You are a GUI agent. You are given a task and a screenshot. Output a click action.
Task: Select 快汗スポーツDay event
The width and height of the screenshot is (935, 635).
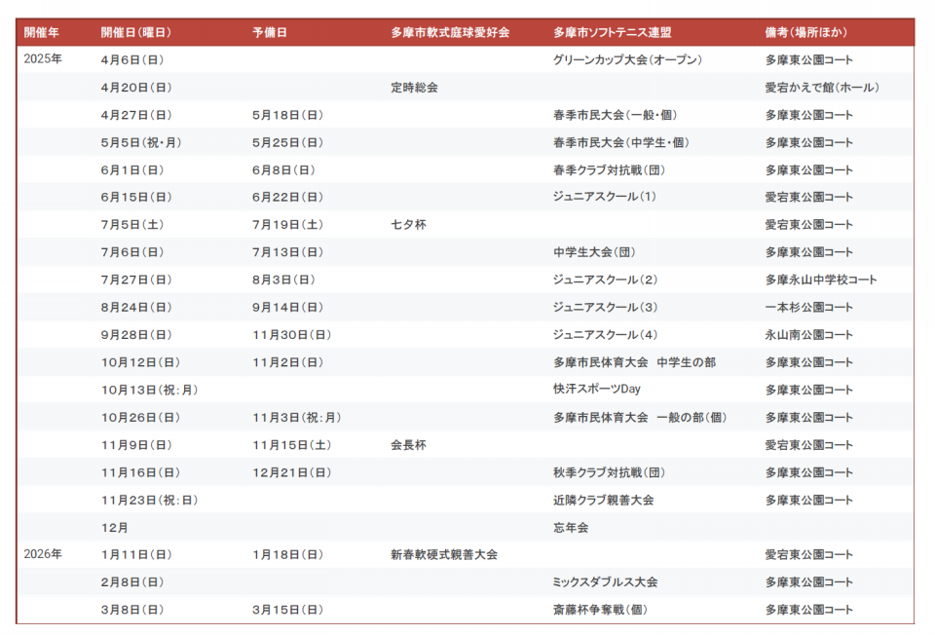point(597,390)
